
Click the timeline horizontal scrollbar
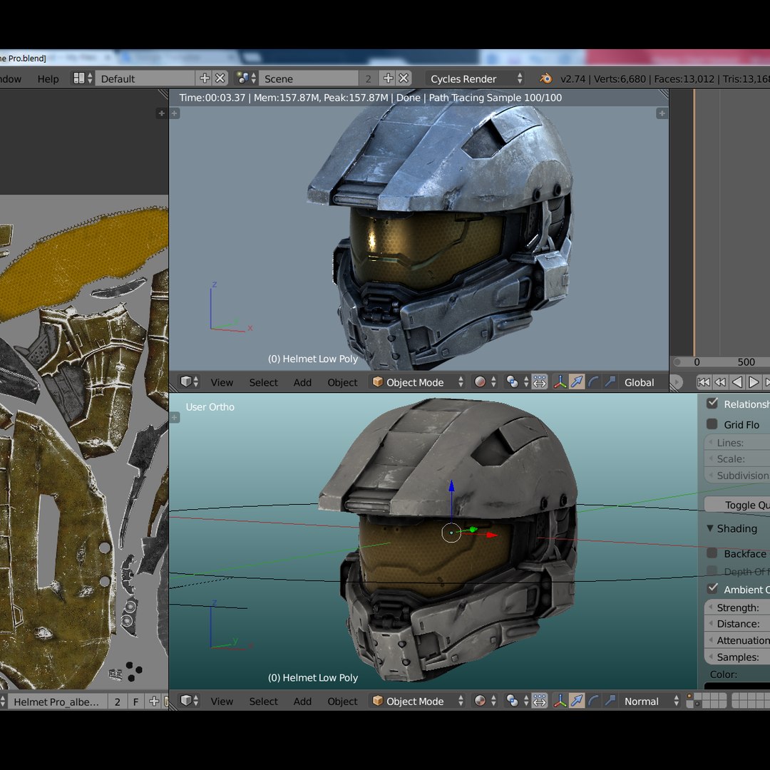(x=720, y=362)
